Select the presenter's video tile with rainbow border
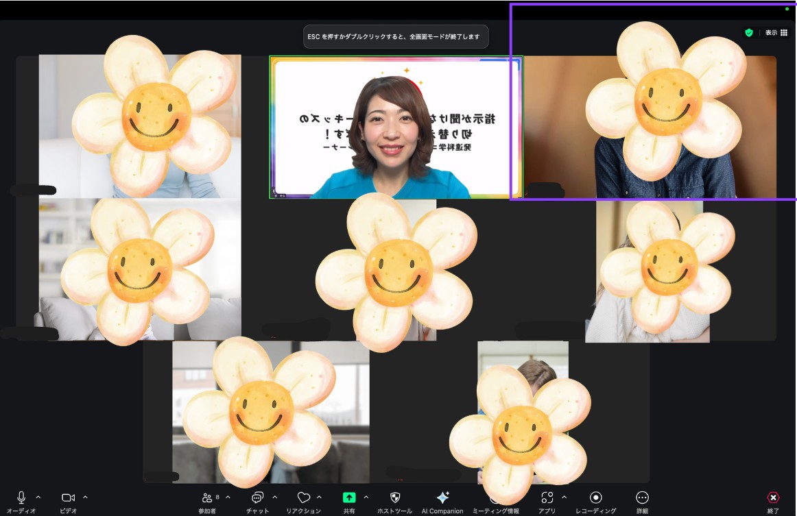 coord(394,127)
